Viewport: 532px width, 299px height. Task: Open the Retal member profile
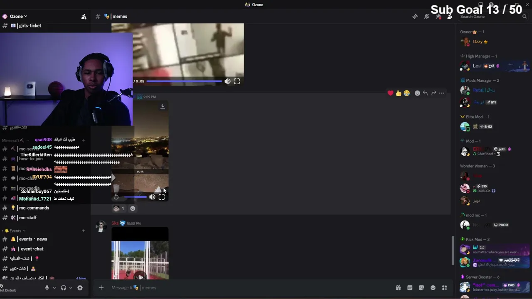pos(495,90)
